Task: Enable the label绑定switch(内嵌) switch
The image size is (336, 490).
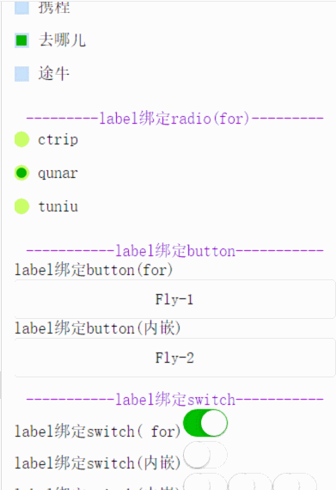Action: [x=205, y=455]
